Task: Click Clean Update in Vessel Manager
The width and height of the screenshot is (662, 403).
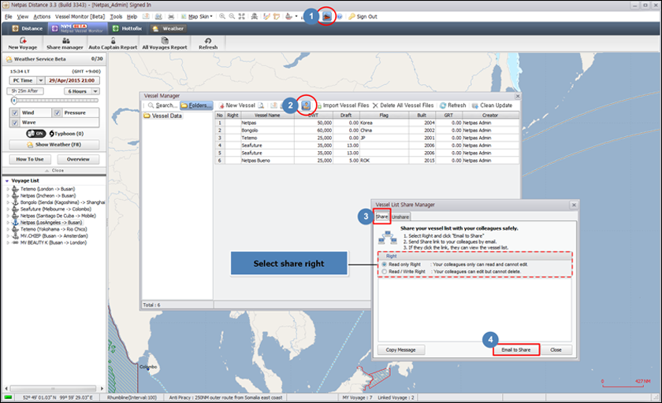Action: pyautogui.click(x=492, y=105)
